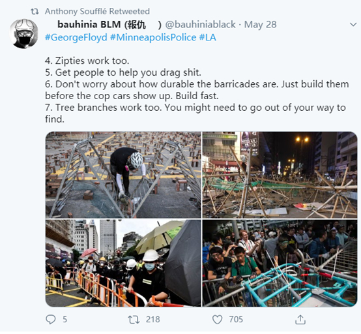
Task: Retweet this post via the retweet icon
Action: (134, 320)
